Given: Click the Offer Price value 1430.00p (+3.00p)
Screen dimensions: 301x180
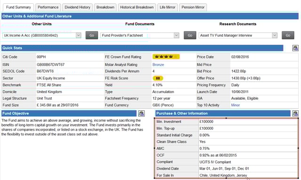Looking at the screenshot, I should click(246, 78).
